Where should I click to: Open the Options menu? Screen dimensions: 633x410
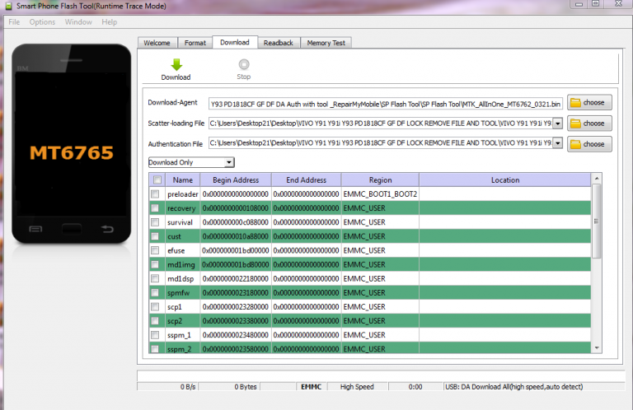[x=42, y=21]
